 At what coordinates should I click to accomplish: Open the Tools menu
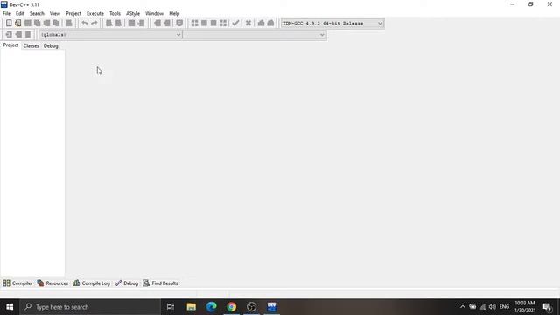click(x=115, y=14)
